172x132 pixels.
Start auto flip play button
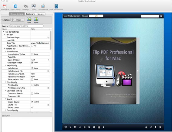coord(103,127)
